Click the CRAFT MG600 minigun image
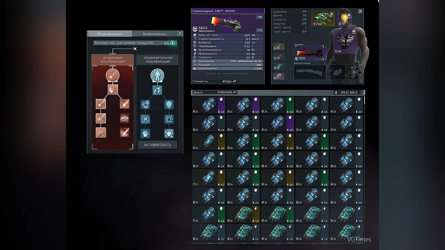This screenshot has width=445, height=250. 226,23
